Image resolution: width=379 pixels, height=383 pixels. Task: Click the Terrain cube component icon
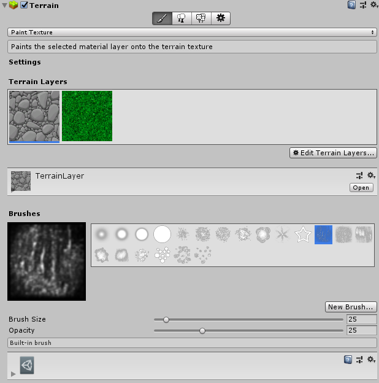click(13, 5)
